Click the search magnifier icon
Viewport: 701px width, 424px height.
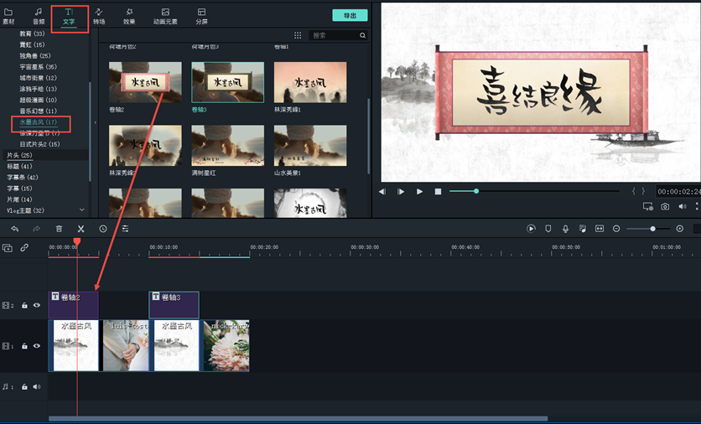click(362, 35)
